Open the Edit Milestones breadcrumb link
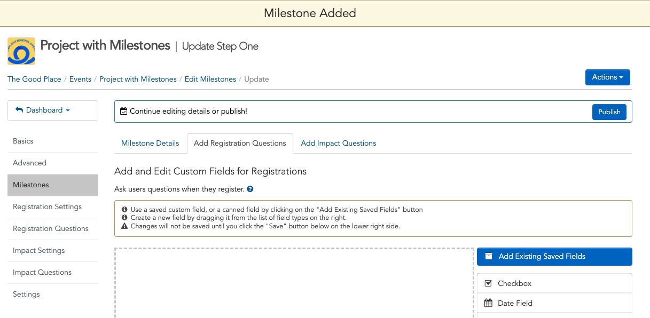Viewport: 650px width, 318px height. point(210,79)
